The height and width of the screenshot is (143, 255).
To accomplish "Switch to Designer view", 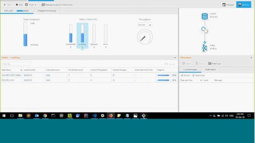I will [228, 5].
